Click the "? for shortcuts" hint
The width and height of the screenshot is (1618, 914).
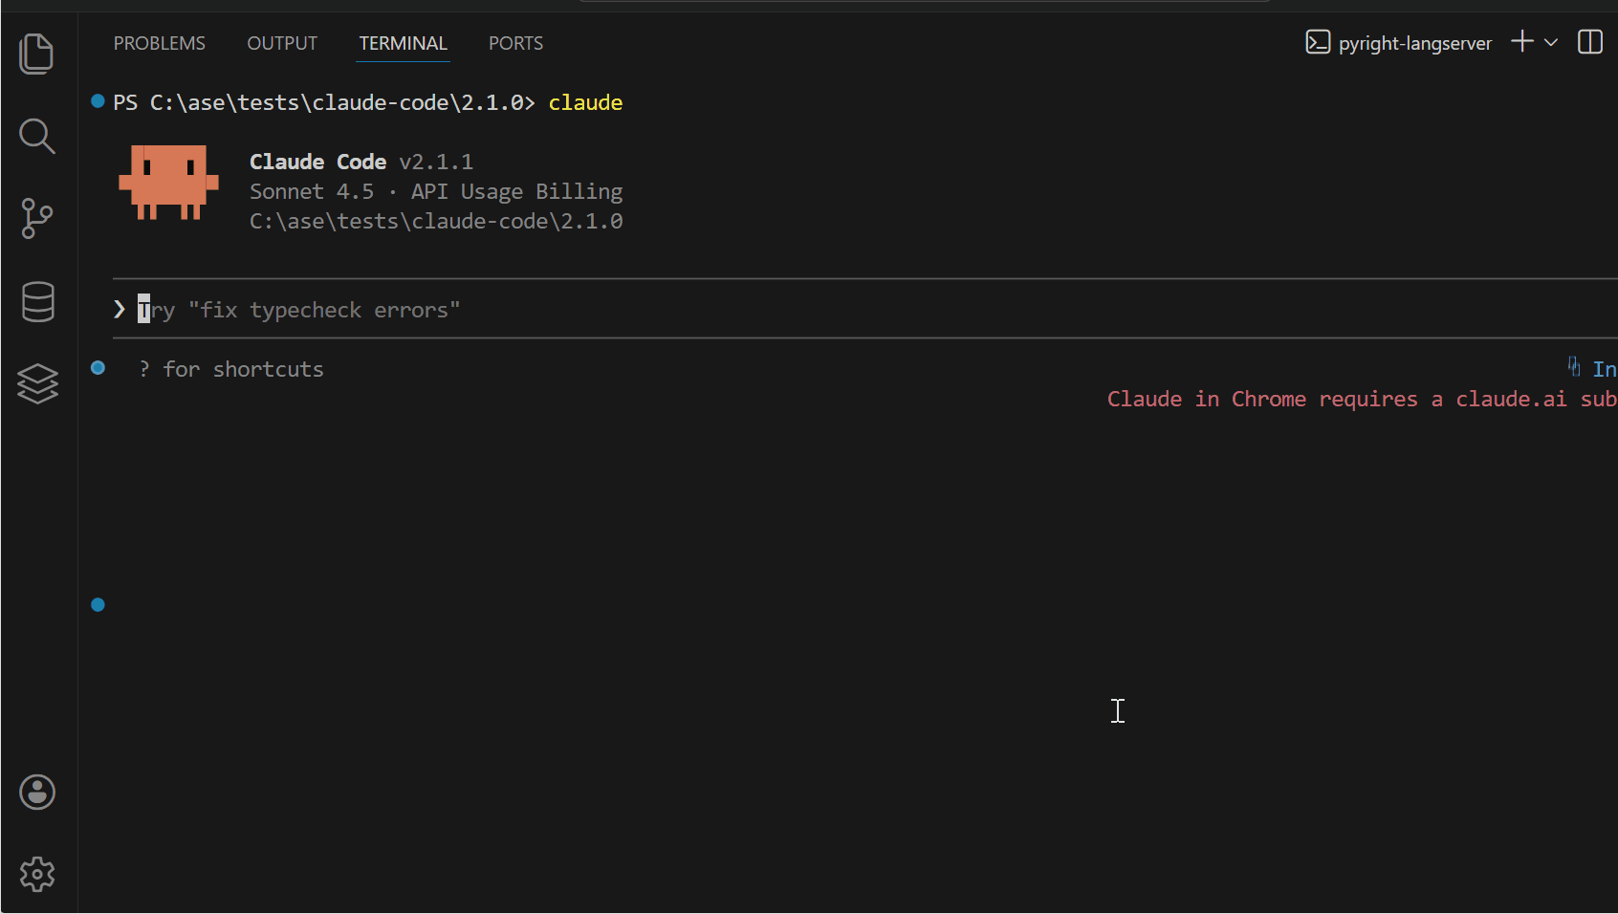click(231, 369)
